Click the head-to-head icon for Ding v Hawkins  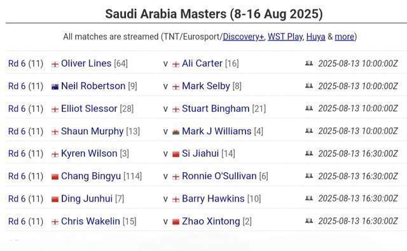(x=309, y=198)
